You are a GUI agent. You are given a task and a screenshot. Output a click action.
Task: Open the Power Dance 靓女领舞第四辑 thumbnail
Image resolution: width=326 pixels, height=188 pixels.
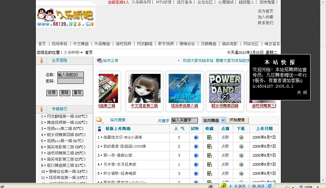[225, 88]
